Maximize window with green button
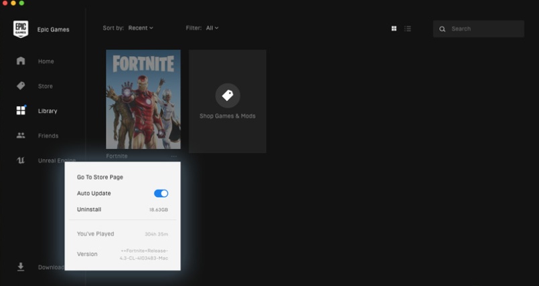Image resolution: width=539 pixels, height=286 pixels. pos(21,3)
